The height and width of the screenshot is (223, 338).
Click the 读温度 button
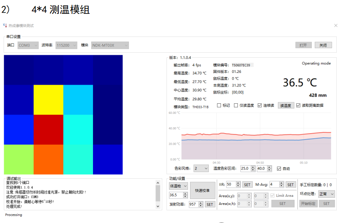286,105
